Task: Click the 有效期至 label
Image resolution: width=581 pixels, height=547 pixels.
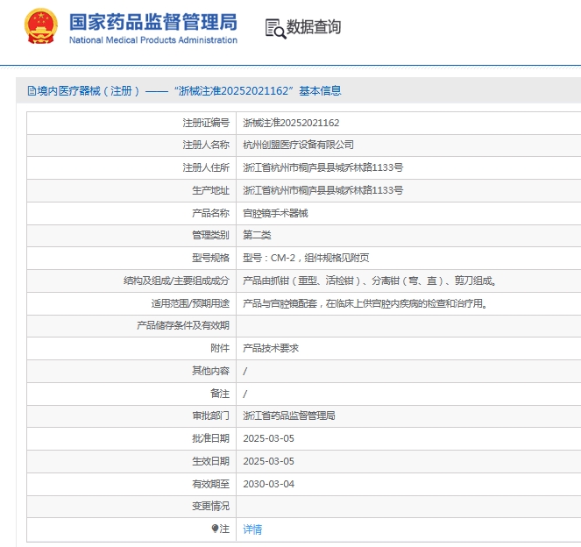Action: (211, 484)
